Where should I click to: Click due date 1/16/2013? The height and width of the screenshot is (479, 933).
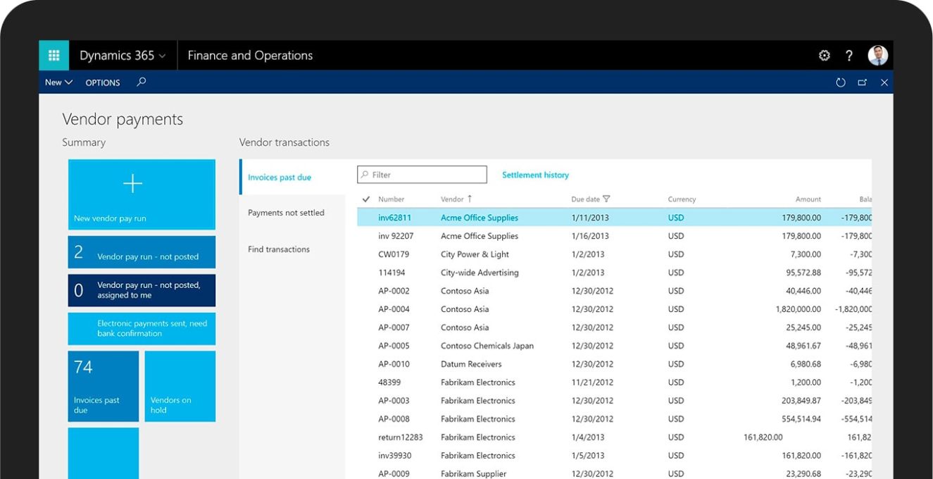590,236
